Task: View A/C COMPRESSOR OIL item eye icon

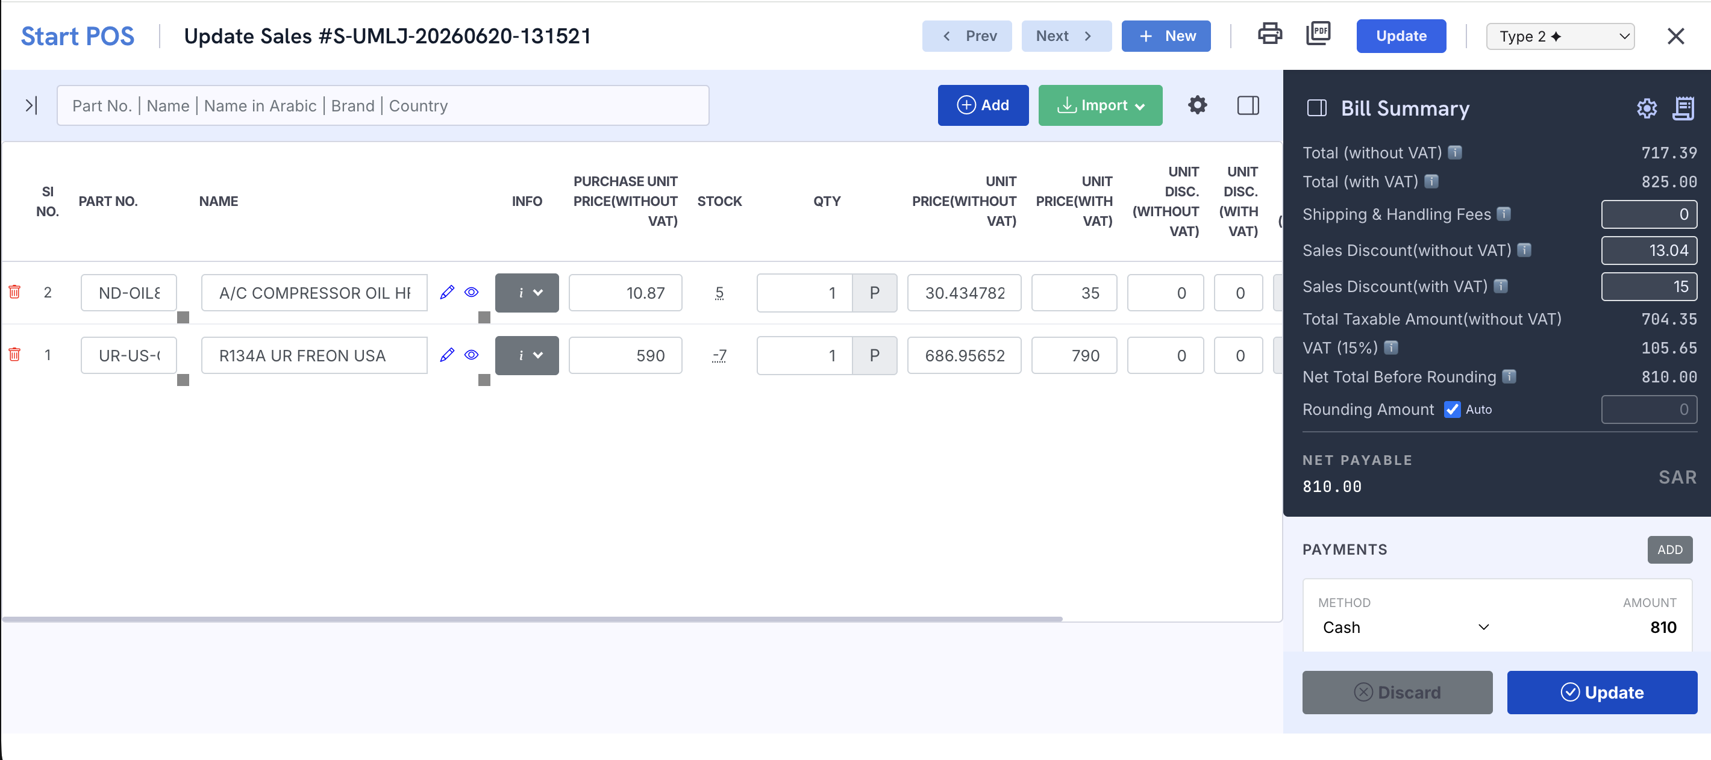Action: point(472,292)
